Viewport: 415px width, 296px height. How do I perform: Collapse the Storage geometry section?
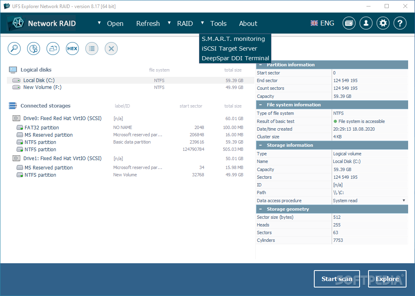(260, 209)
